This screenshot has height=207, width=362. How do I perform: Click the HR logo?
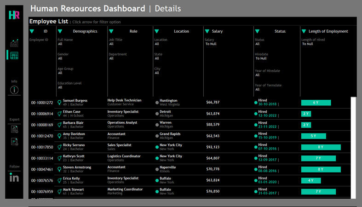(x=14, y=15)
